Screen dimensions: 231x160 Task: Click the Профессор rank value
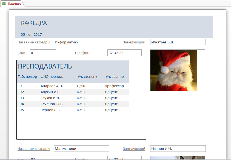(x=114, y=86)
